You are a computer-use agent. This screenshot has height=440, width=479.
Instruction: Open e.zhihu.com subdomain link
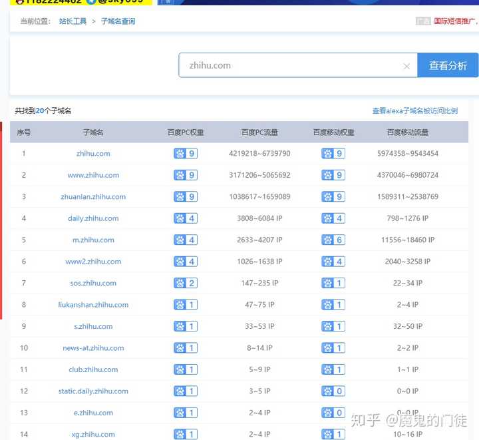coord(93,413)
